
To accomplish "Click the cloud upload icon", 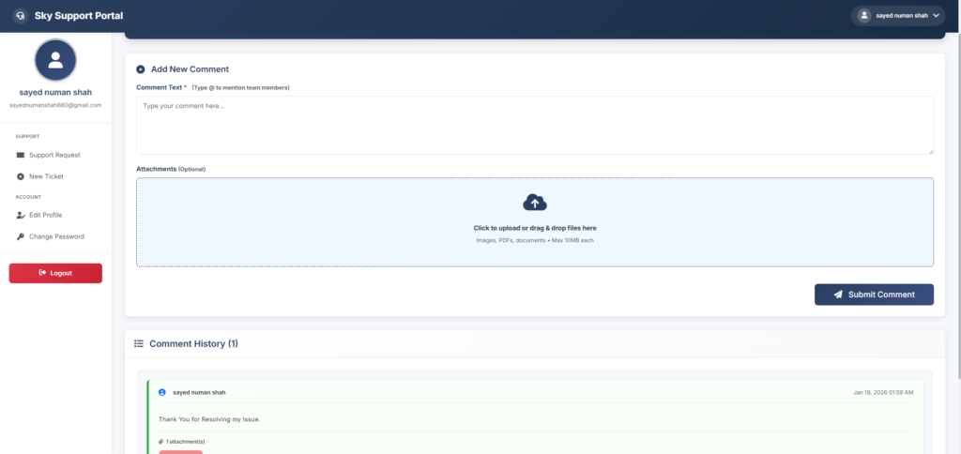I will pos(535,203).
